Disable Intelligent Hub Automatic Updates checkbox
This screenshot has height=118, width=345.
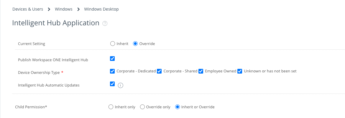tap(112, 84)
